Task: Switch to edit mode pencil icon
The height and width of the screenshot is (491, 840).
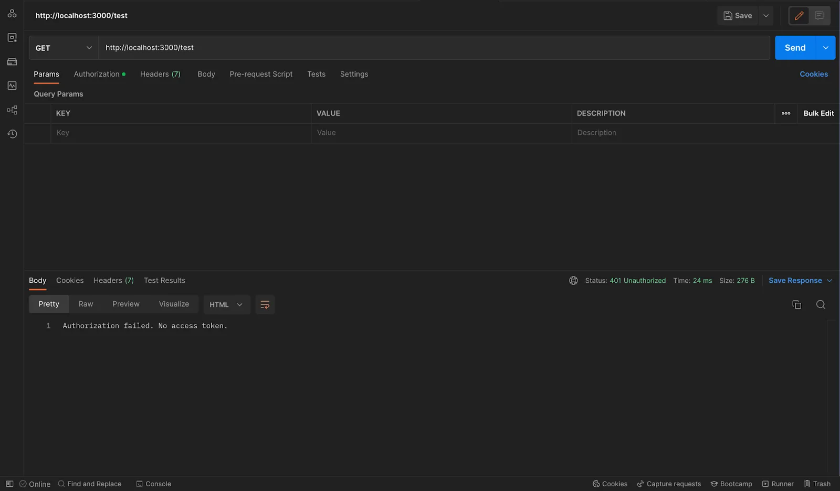Action: pyautogui.click(x=799, y=16)
